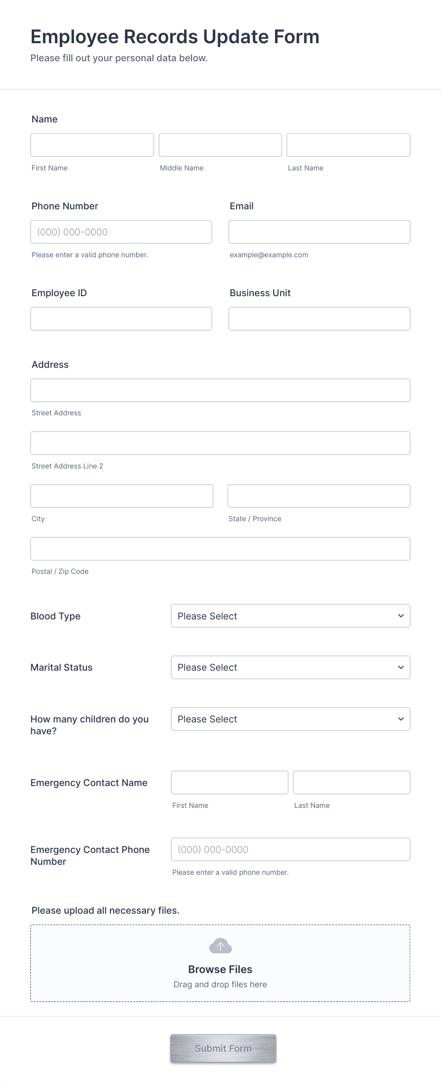The height and width of the screenshot is (1086, 441).
Task: Click the Middle Name input field
Action: 220,145
